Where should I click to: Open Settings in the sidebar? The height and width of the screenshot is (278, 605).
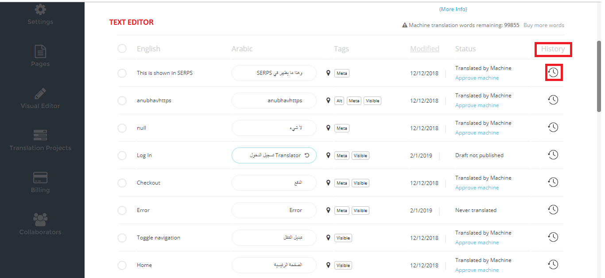pyautogui.click(x=40, y=14)
